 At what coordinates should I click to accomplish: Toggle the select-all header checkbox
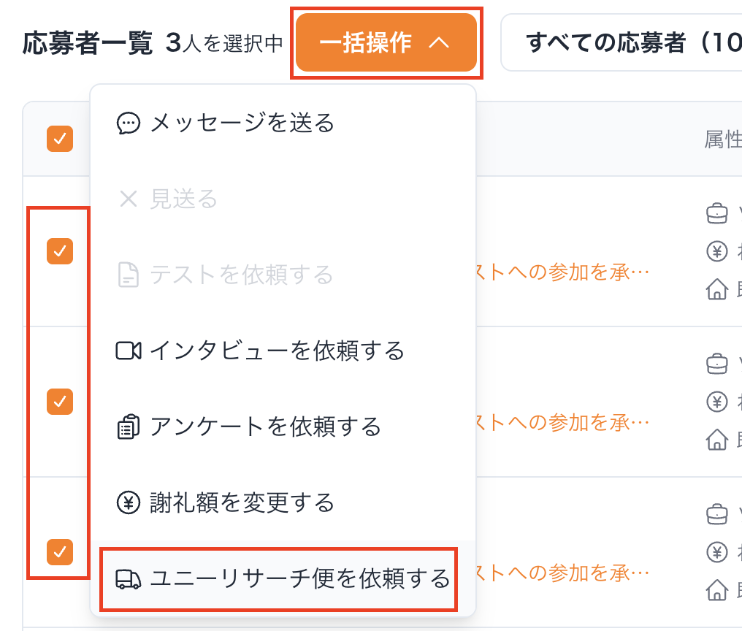coord(60,139)
